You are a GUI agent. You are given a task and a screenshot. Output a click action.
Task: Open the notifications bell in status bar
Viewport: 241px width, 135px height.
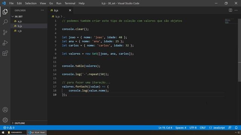[236, 127]
